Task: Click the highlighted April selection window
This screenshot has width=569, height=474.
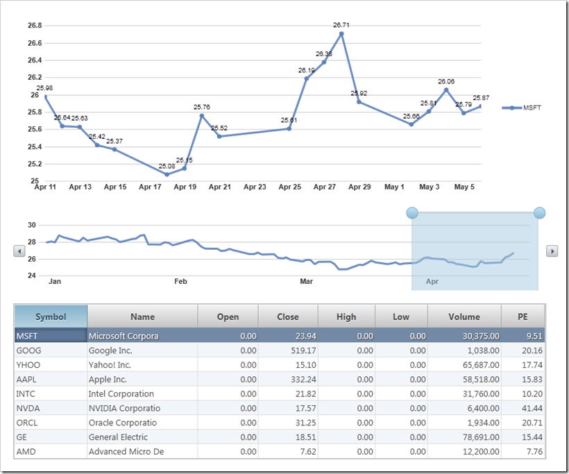Action: (x=475, y=251)
